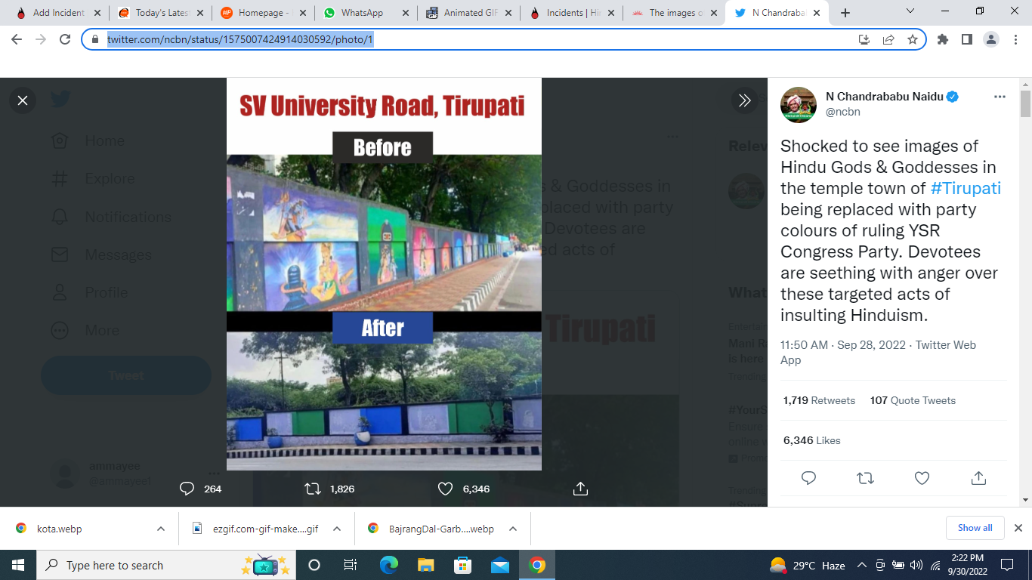Open a new browser tab

click(x=845, y=13)
